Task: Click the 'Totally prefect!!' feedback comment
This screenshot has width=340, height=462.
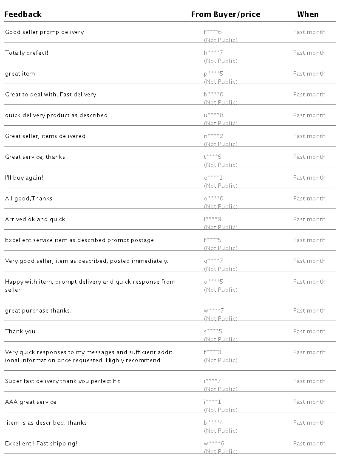Action: point(28,53)
